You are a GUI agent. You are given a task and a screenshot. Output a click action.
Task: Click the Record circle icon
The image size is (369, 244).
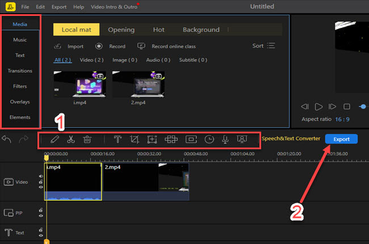99,46
